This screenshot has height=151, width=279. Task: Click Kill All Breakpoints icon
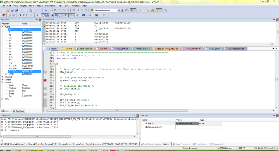(152, 10)
